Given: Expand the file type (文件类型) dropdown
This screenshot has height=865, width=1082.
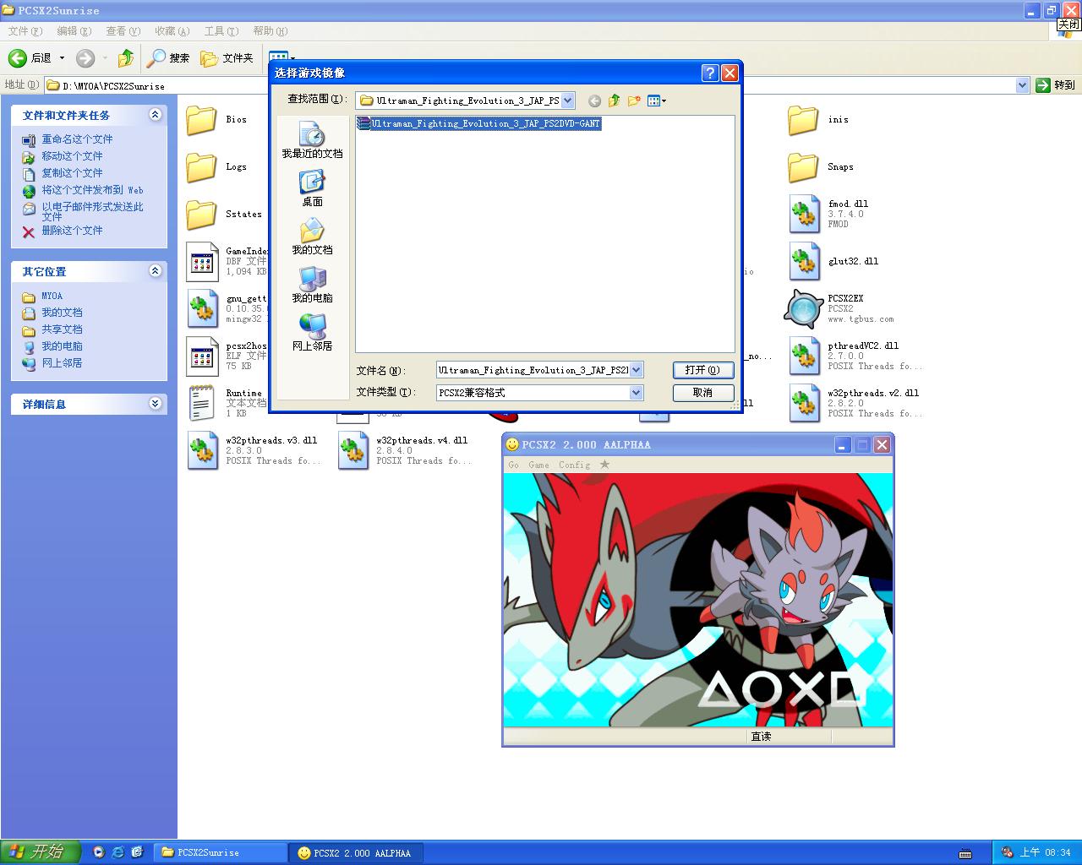Looking at the screenshot, I should point(637,393).
